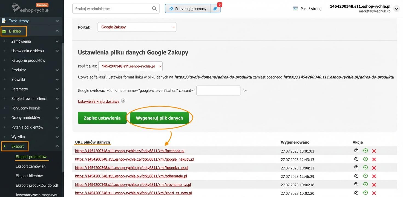Copy the zbozi_cz_new.pl feed URL
This screenshot has width=403, height=197.
[x=356, y=193]
